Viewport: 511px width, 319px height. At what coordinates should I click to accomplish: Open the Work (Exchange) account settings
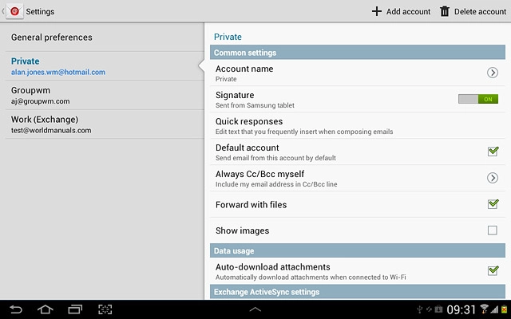51,124
